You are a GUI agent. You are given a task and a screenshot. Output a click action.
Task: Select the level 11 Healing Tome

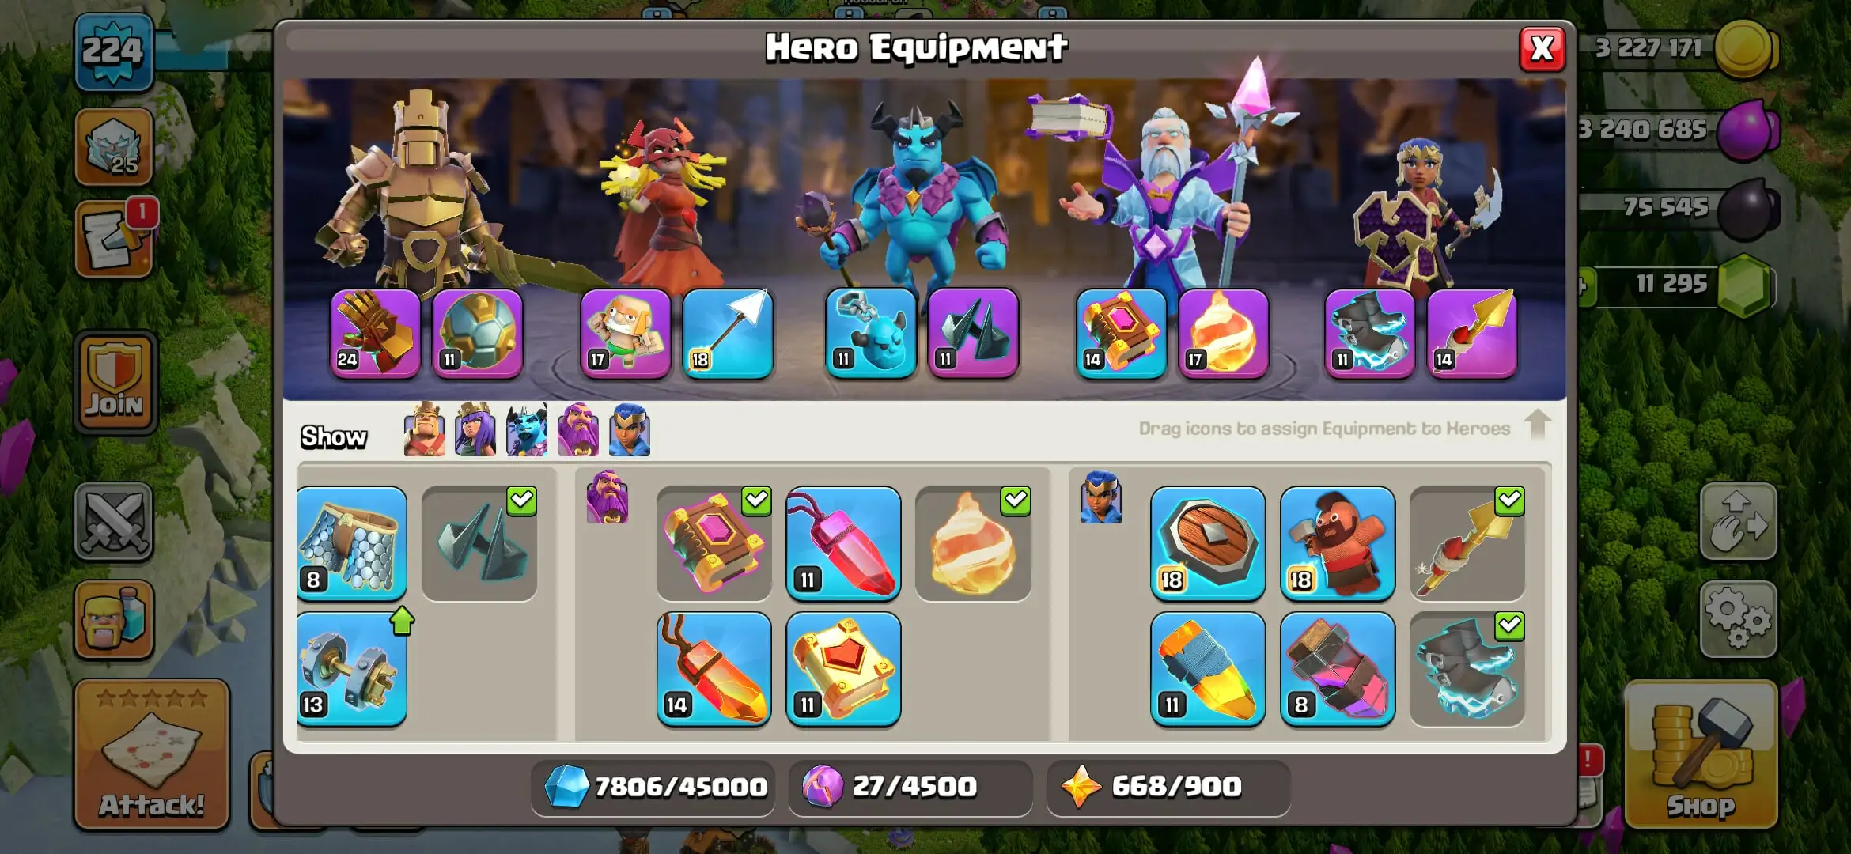[x=843, y=669]
